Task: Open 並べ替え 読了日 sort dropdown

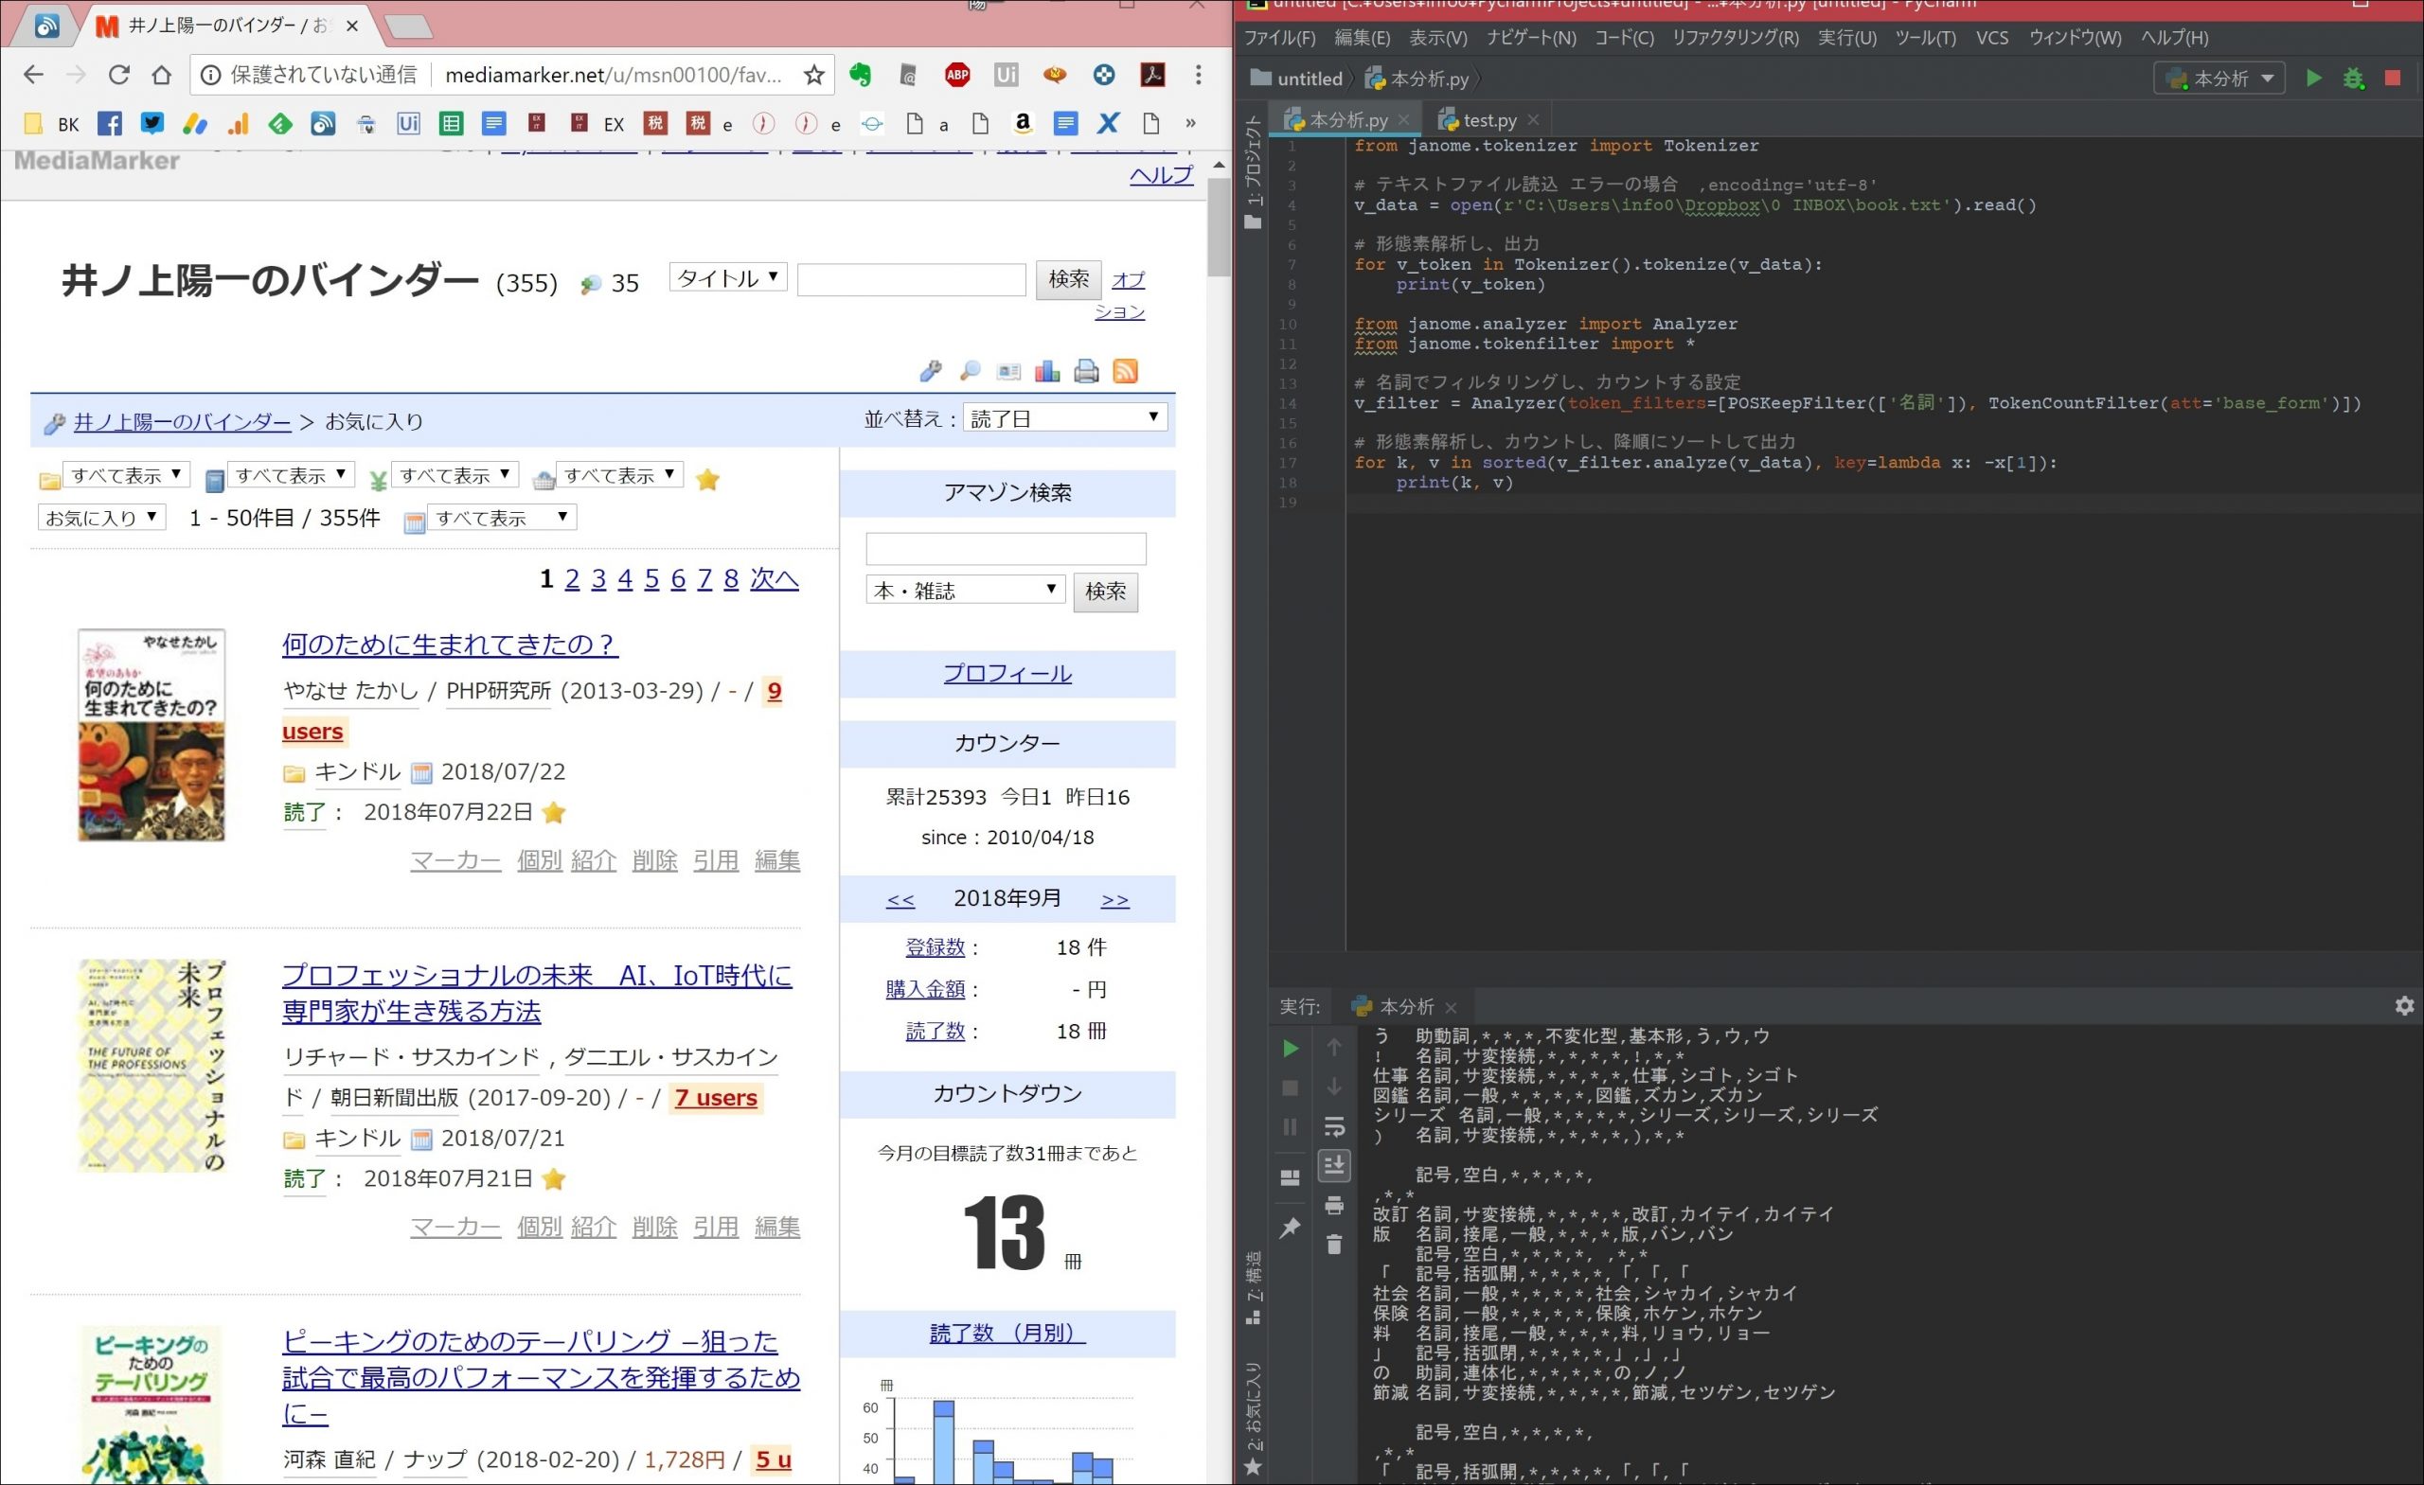Action: [x=1065, y=418]
